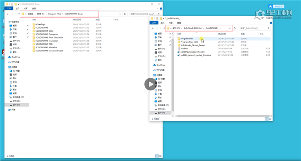Click search box in _SolidSQUAD_ window
Screen dimensions: 301x161
click(x=255, y=28)
